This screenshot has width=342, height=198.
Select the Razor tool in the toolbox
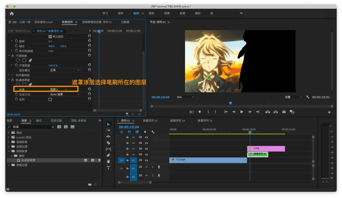click(108, 143)
